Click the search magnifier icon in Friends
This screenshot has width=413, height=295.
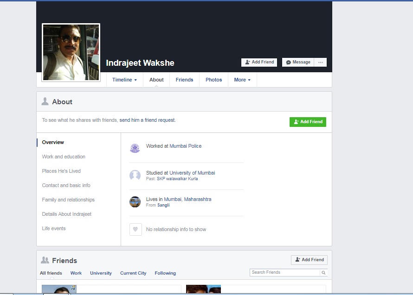(323, 273)
